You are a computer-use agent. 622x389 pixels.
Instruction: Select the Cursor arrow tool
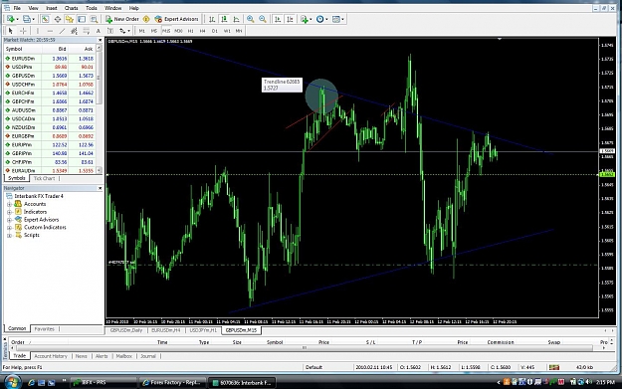point(11,31)
